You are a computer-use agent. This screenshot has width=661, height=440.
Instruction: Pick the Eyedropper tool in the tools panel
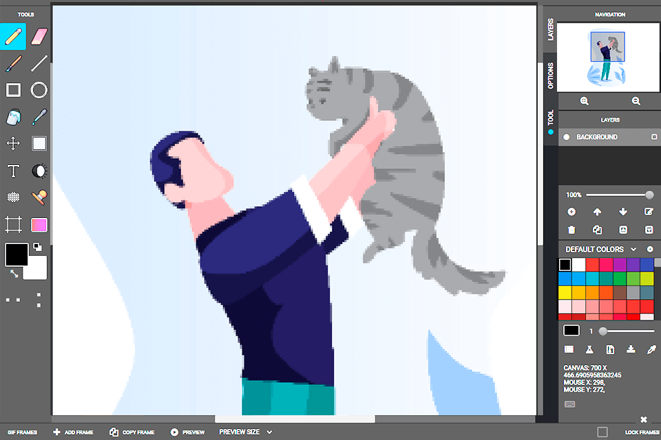pyautogui.click(x=39, y=117)
